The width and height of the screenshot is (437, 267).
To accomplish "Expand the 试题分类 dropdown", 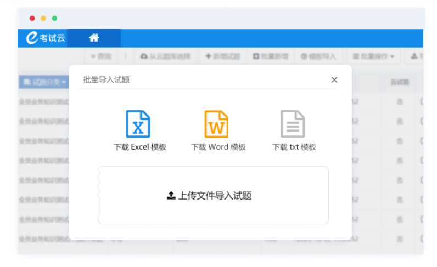I will 45,82.
